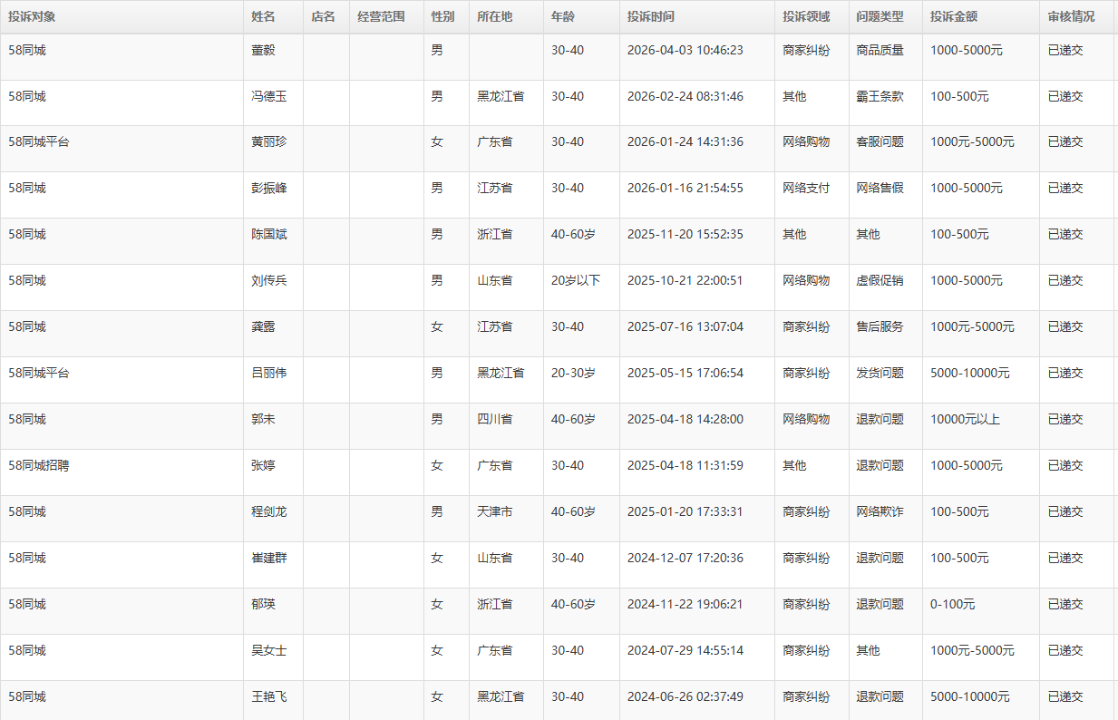Click the amount 0-100元
This screenshot has height=720, width=1118.
953,604
